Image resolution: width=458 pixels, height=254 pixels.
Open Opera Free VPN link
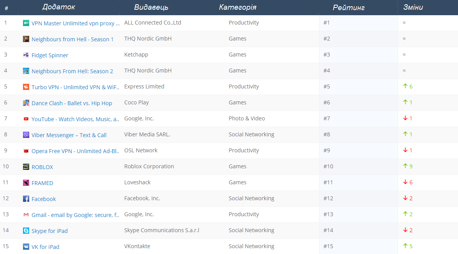tap(76, 151)
